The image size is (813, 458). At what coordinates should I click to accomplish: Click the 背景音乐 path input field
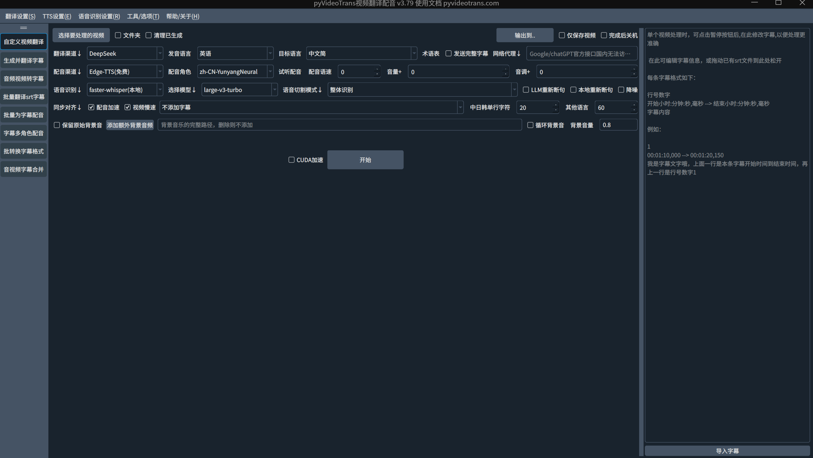pos(339,125)
